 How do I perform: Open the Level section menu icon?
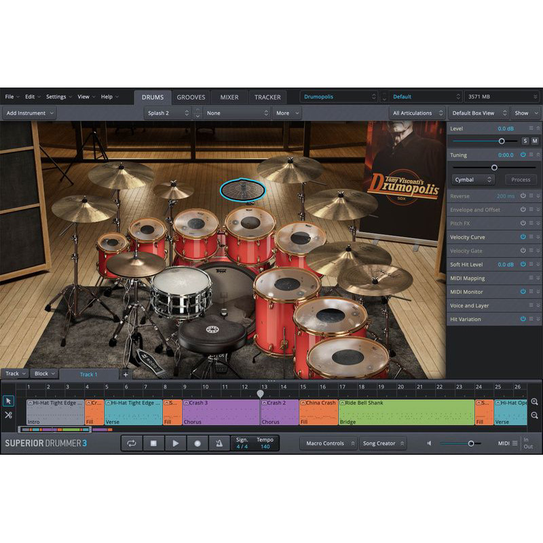531,128
